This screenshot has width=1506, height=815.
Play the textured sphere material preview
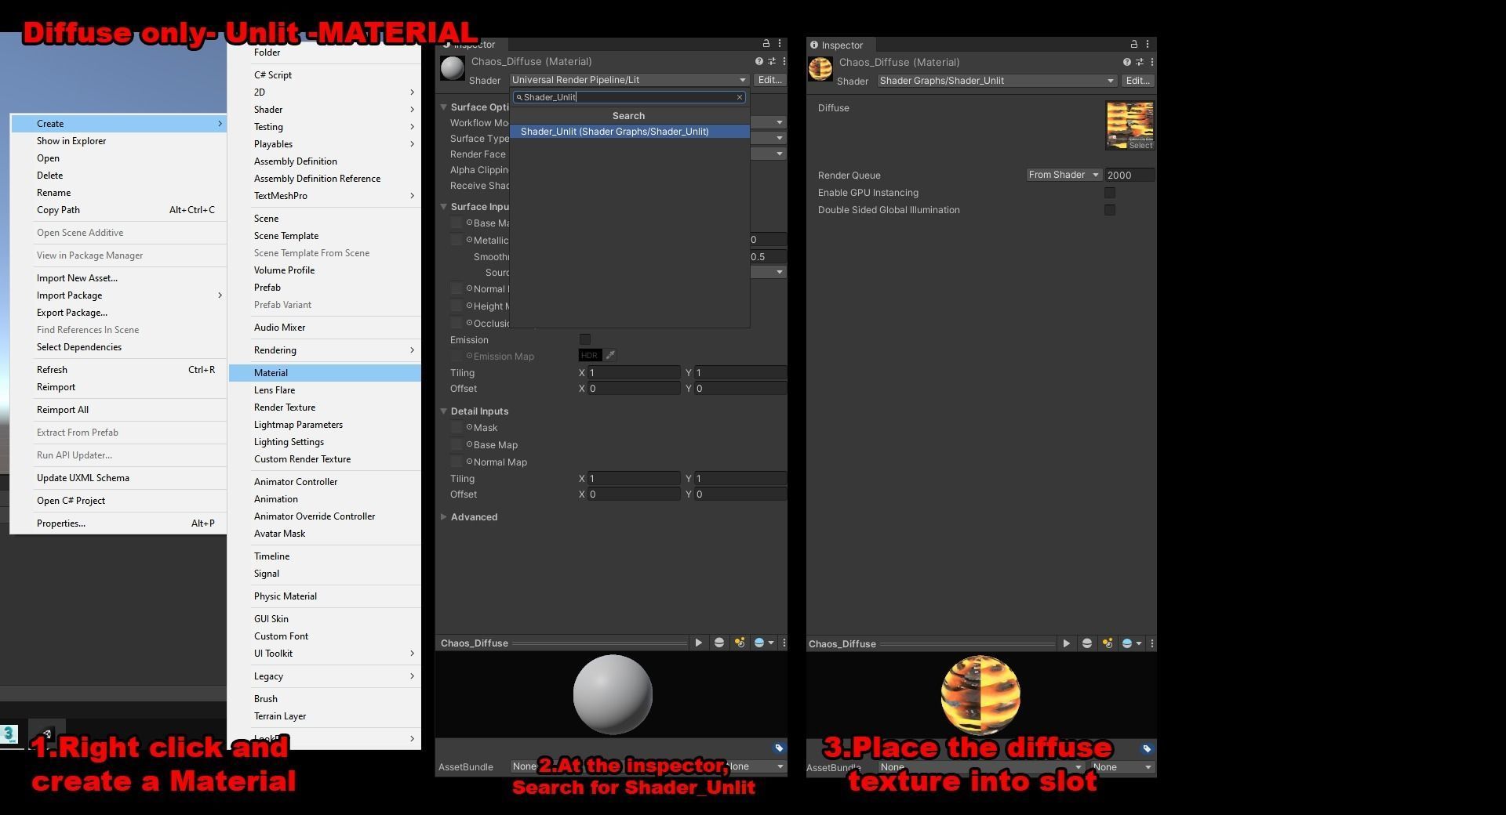click(1066, 643)
